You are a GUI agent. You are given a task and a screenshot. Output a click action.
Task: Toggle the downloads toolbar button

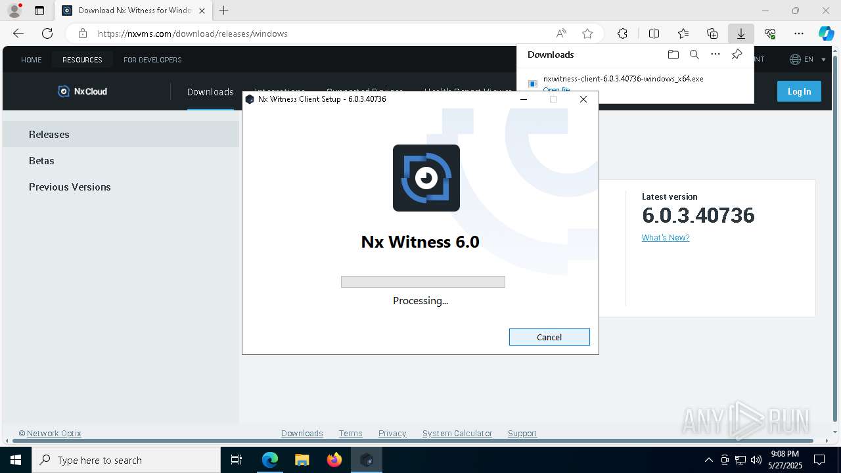click(740, 34)
